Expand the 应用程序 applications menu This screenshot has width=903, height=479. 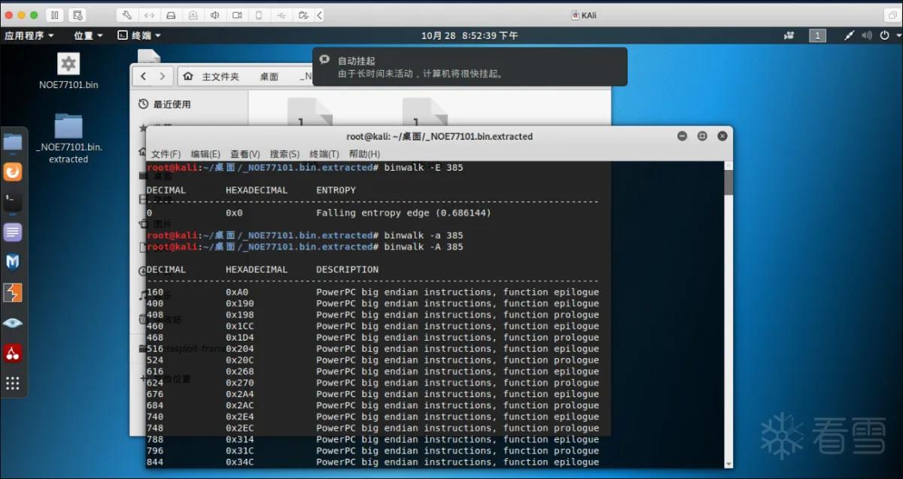pyautogui.click(x=29, y=35)
